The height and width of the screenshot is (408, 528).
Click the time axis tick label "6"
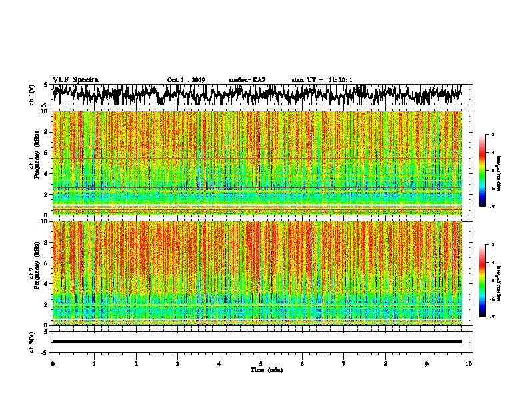[303, 364]
